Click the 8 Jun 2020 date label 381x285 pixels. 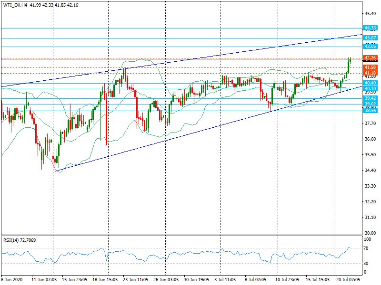[12, 280]
